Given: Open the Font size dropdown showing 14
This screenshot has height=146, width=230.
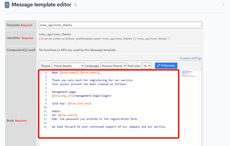Looking at the screenshot, I should (146, 66).
